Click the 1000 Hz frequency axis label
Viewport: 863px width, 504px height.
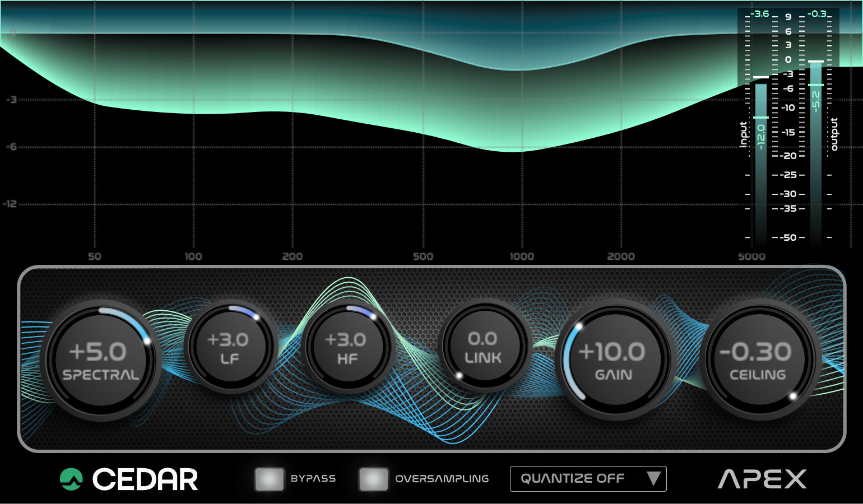click(x=522, y=256)
